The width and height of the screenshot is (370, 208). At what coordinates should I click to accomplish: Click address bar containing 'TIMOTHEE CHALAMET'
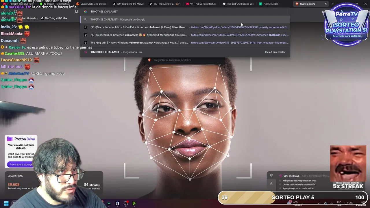tap(185, 12)
